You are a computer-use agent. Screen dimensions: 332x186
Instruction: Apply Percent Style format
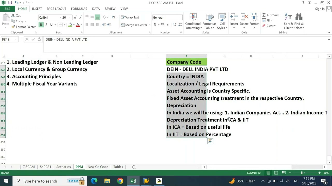pos(163,25)
